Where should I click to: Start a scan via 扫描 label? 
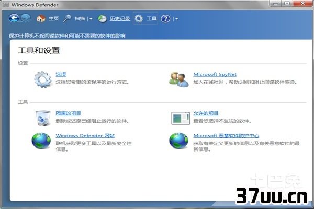click(x=80, y=19)
